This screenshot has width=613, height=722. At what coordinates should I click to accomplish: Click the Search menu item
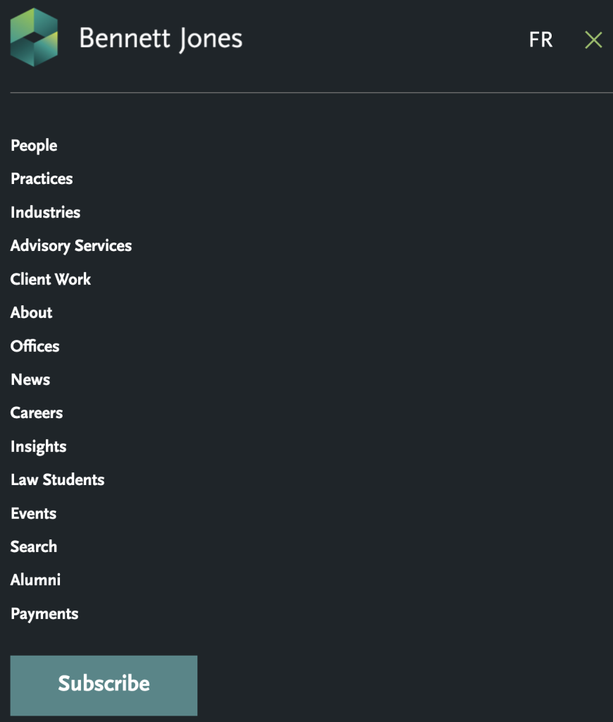(x=34, y=546)
